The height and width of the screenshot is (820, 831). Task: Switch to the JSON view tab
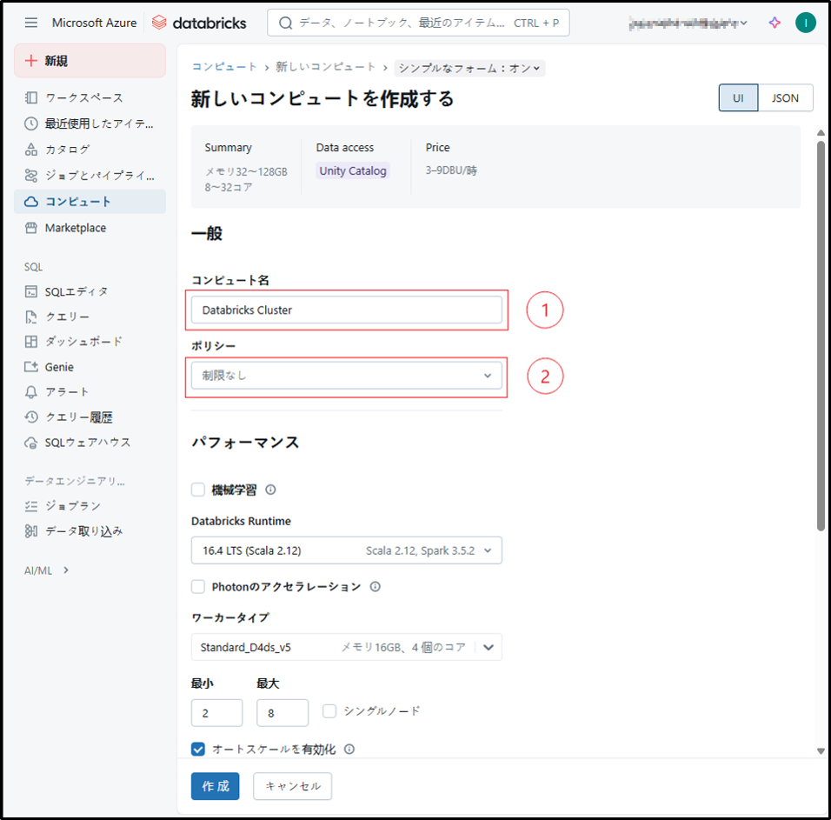[x=785, y=98]
